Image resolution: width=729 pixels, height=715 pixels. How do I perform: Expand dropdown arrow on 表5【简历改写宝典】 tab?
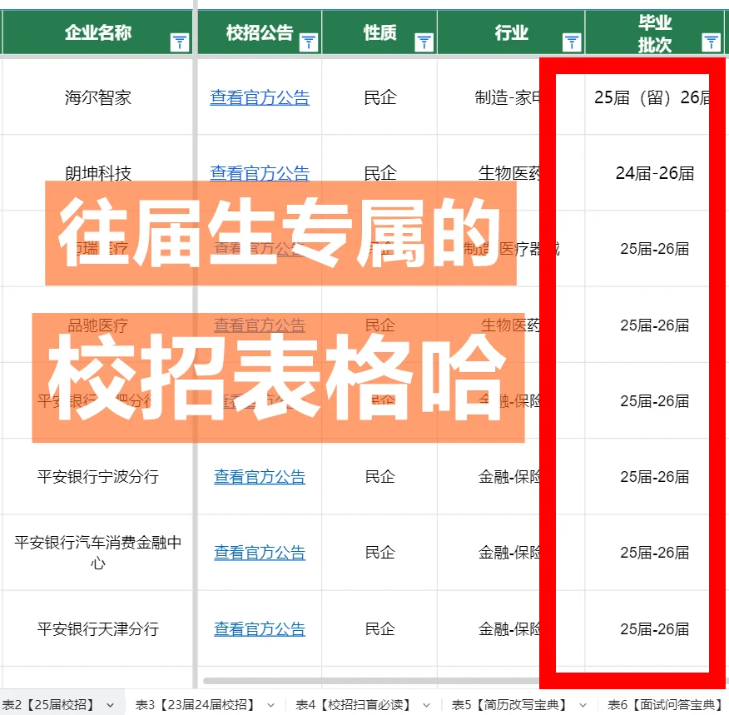click(583, 705)
